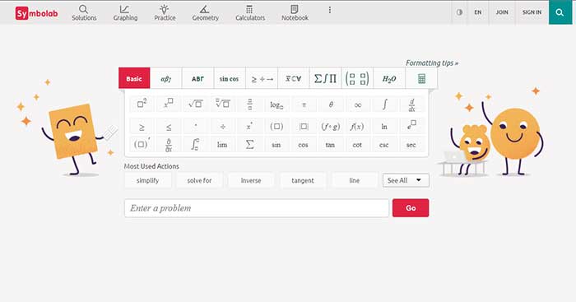Insert the parentheses template
Screen dimensions: 576x302
click(276, 127)
